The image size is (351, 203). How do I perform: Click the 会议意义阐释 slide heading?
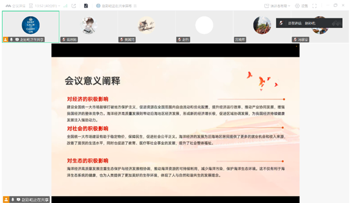[x=92, y=81]
